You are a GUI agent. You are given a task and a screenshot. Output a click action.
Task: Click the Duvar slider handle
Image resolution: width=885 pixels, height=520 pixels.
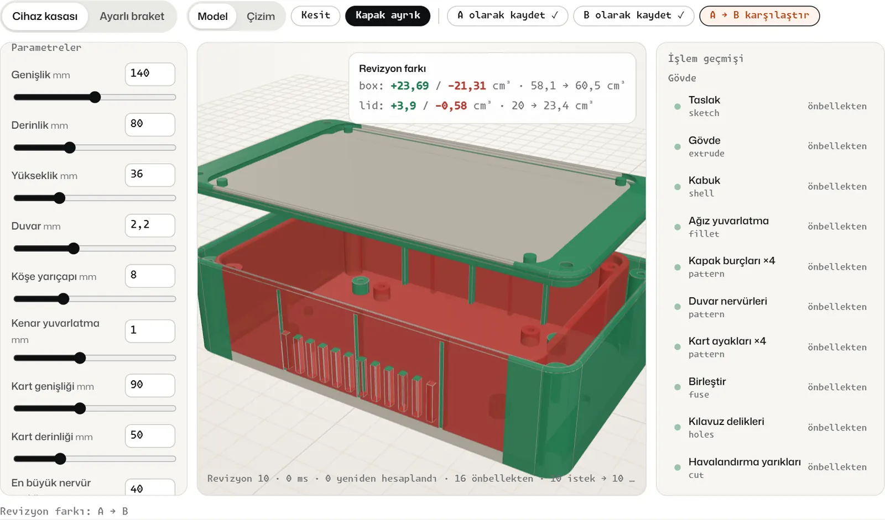[74, 249]
